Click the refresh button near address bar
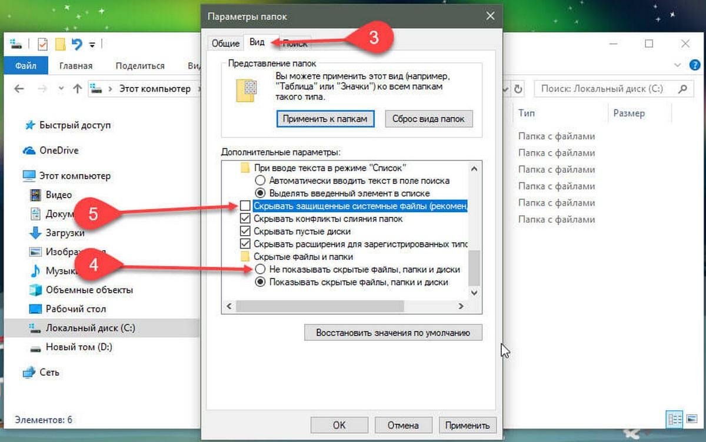 point(518,89)
